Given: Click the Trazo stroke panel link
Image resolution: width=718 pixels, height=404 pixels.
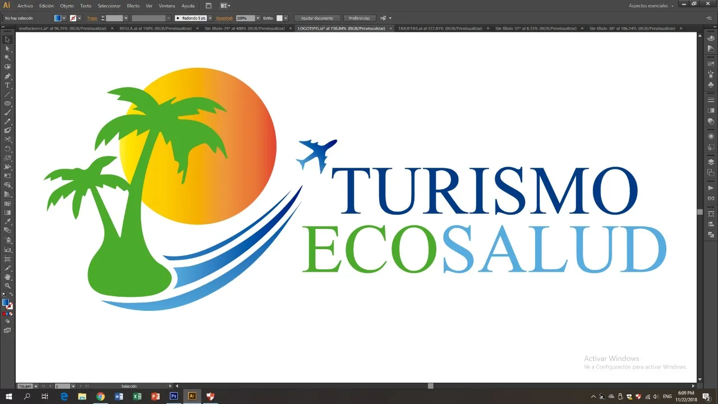Looking at the screenshot, I should click(x=92, y=18).
